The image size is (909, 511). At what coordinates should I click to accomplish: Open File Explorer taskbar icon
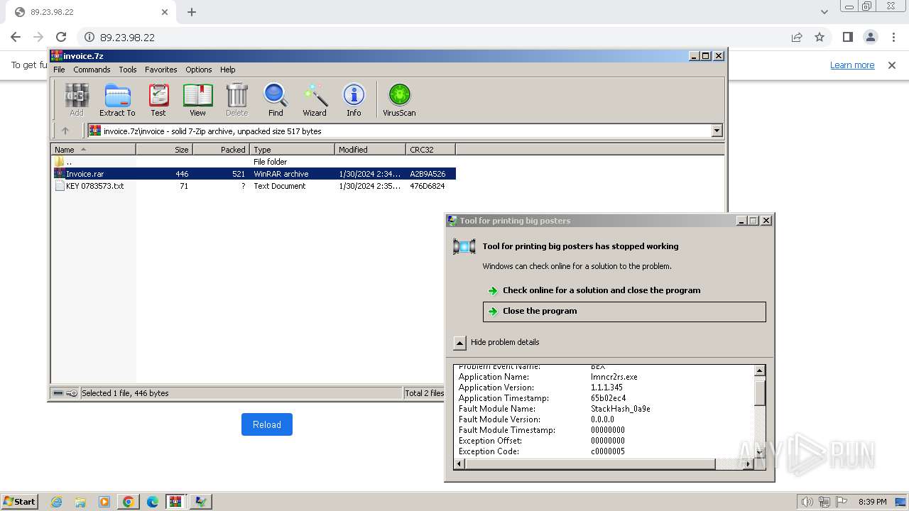[x=80, y=502]
